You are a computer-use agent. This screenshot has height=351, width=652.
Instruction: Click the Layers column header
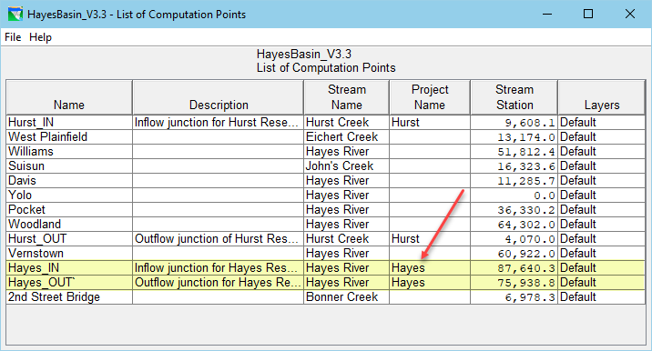tap(602, 97)
